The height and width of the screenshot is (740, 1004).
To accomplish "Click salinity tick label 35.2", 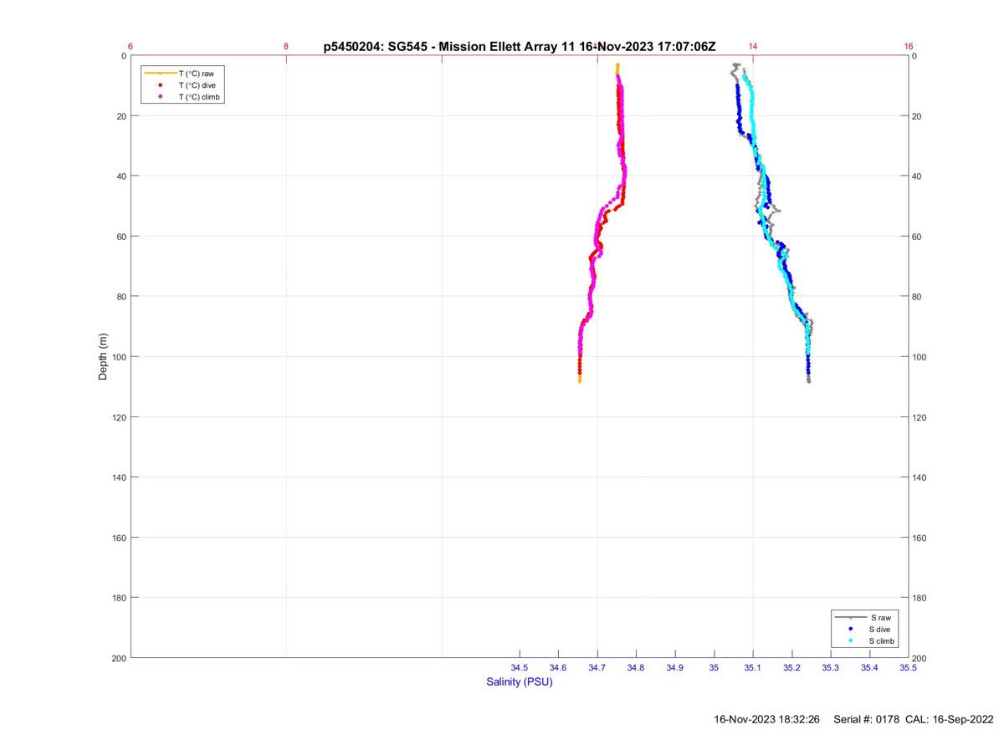I will 791,668.
